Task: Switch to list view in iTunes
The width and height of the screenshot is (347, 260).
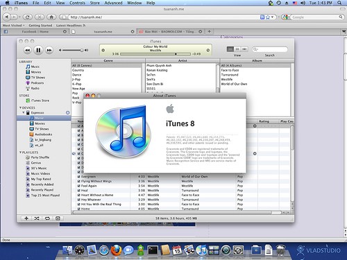Action: (230, 49)
